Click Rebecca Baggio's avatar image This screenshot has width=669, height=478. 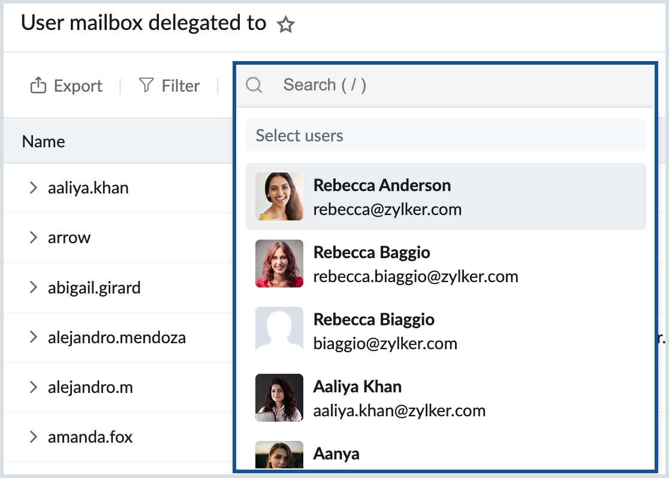point(279,264)
